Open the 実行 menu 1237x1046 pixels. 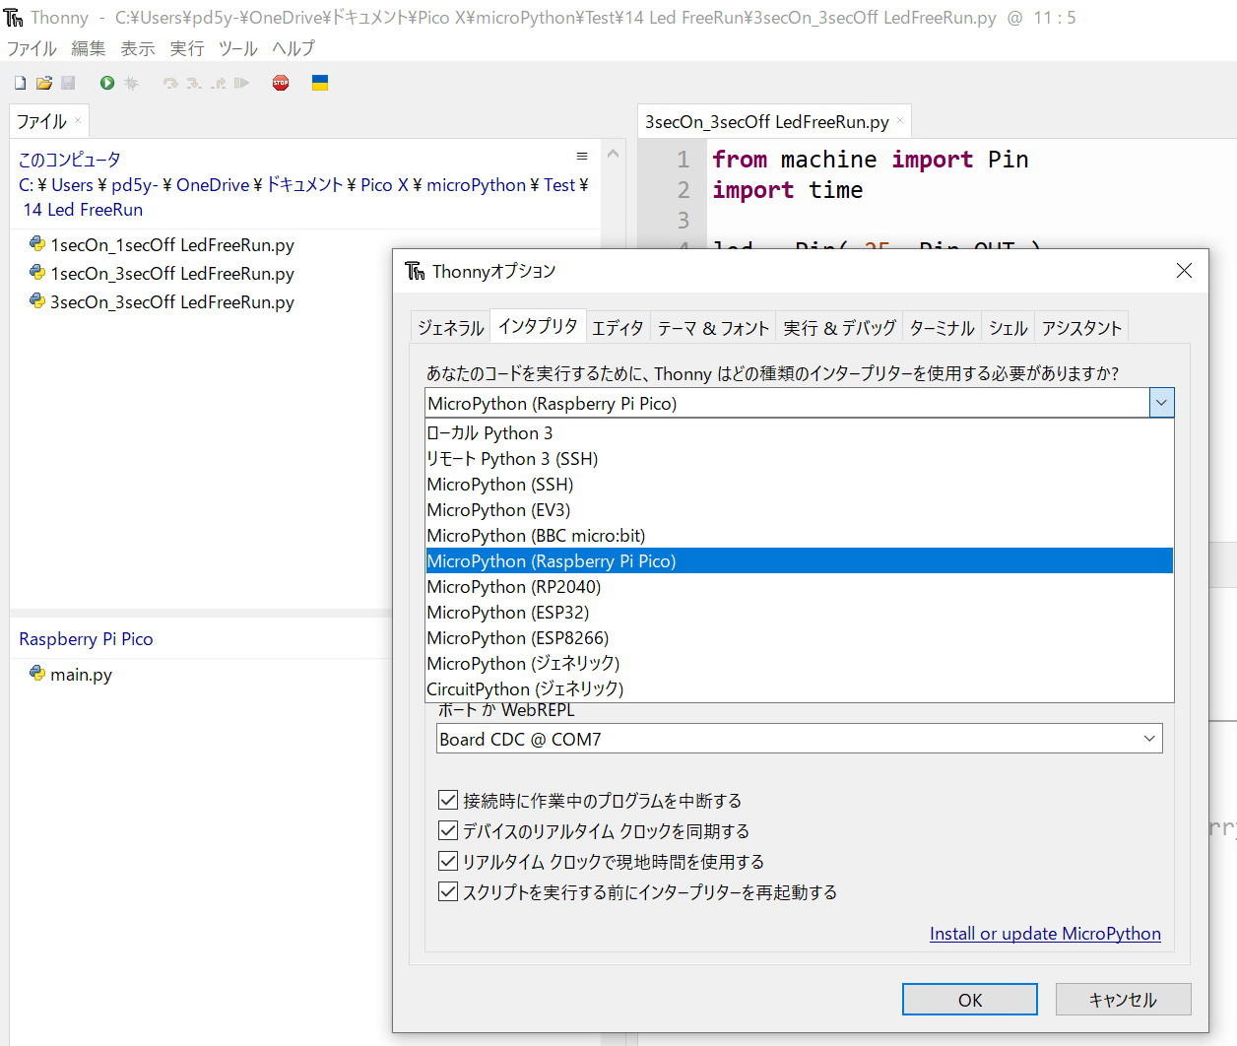(187, 48)
